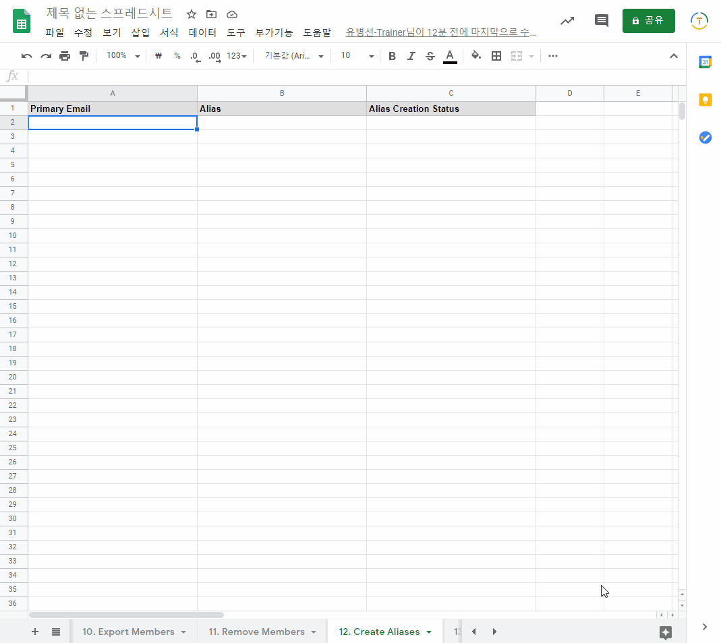Check the cloud save status icon
This screenshot has height=643, width=721.
[232, 15]
